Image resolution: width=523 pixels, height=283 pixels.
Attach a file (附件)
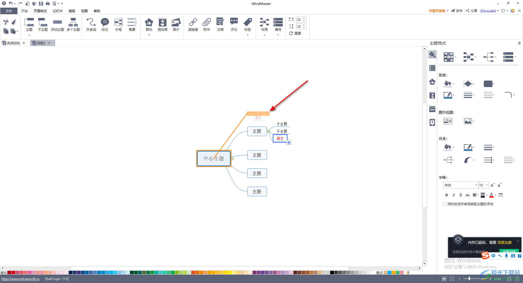pyautogui.click(x=207, y=24)
